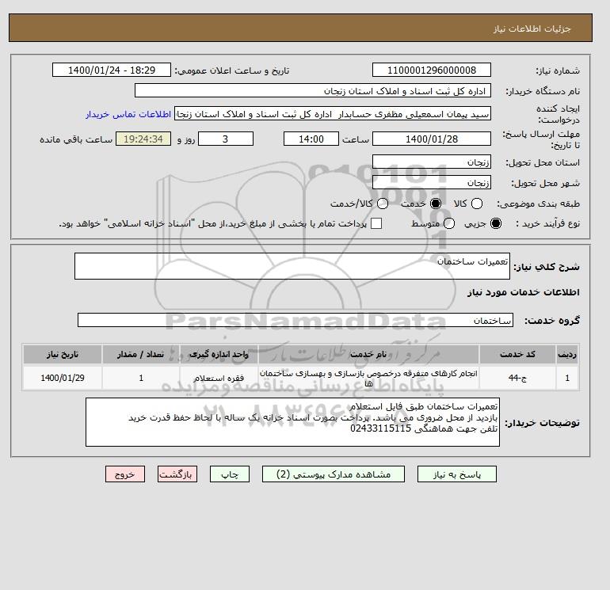Click the تعداد / مقدار column header
Screen dimensions: 610x590
click(141, 354)
